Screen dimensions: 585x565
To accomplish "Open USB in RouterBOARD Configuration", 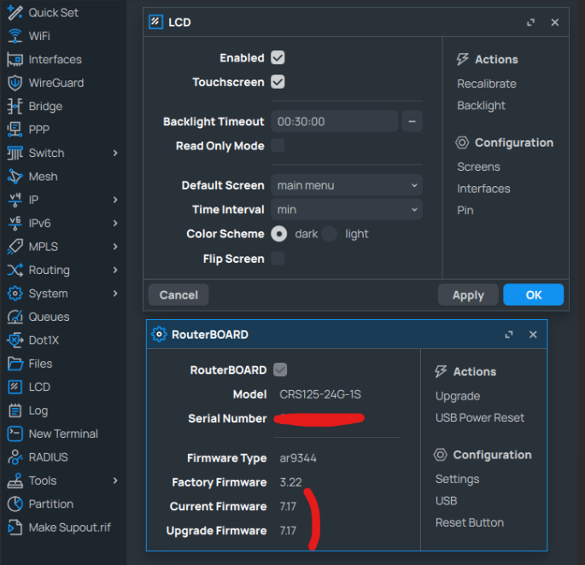I will tap(446, 500).
